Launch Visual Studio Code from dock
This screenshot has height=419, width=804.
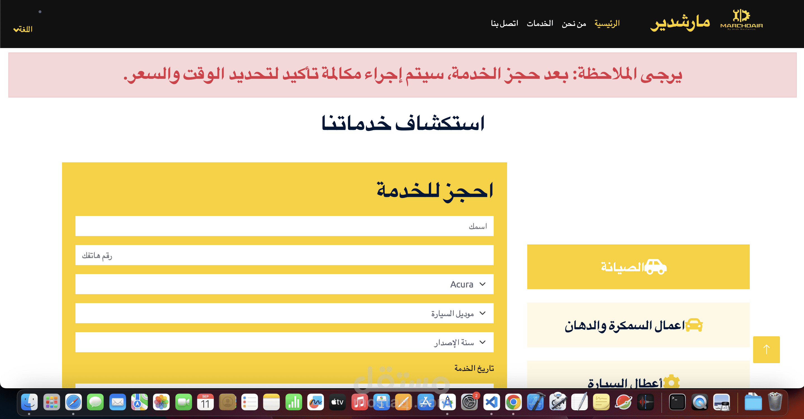tap(491, 402)
